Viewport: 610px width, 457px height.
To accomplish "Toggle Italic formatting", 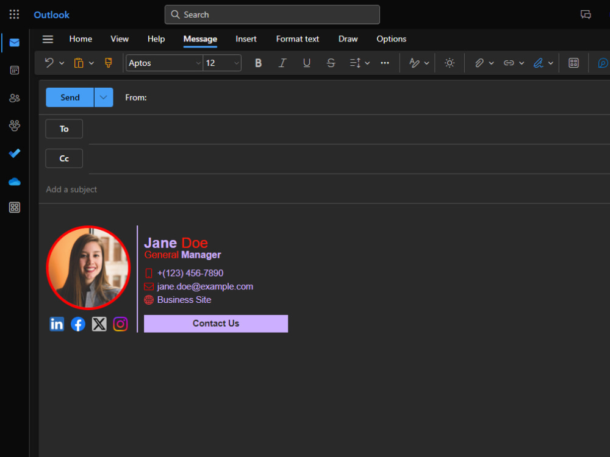I will point(282,63).
